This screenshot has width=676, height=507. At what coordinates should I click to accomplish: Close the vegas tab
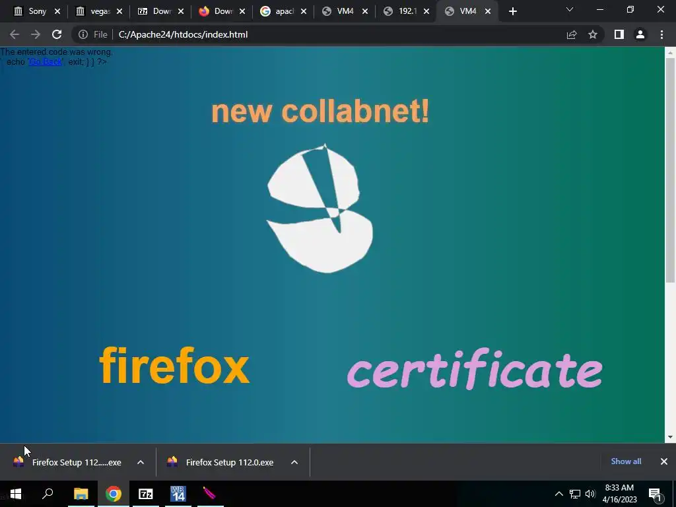coord(119,12)
